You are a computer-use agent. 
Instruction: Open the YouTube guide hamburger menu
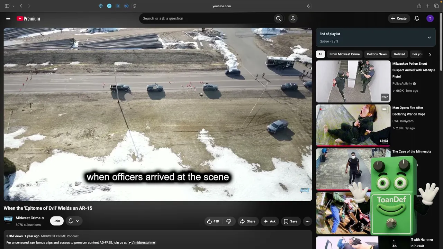(x=8, y=19)
